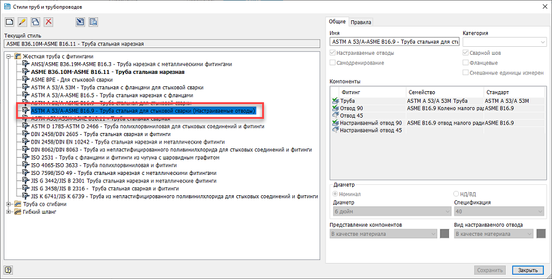The height and width of the screenshot is (279, 552).
Task: Click the Гибкий шланг folder icon
Action: coord(18,212)
